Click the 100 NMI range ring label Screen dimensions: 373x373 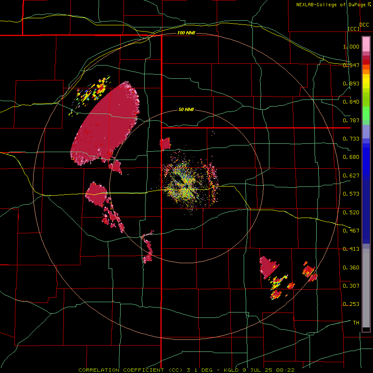[186, 33]
